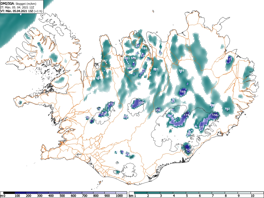Viewport: 264px width, 198px height.
Task: Click the 169 visibility value on the map
Action: tap(183, 92)
